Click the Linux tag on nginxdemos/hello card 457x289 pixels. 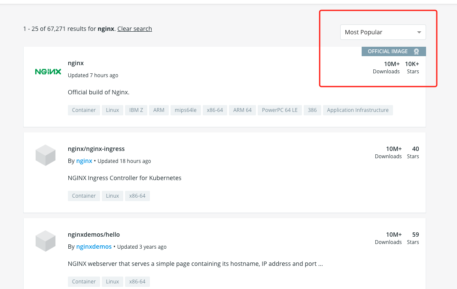point(113,282)
